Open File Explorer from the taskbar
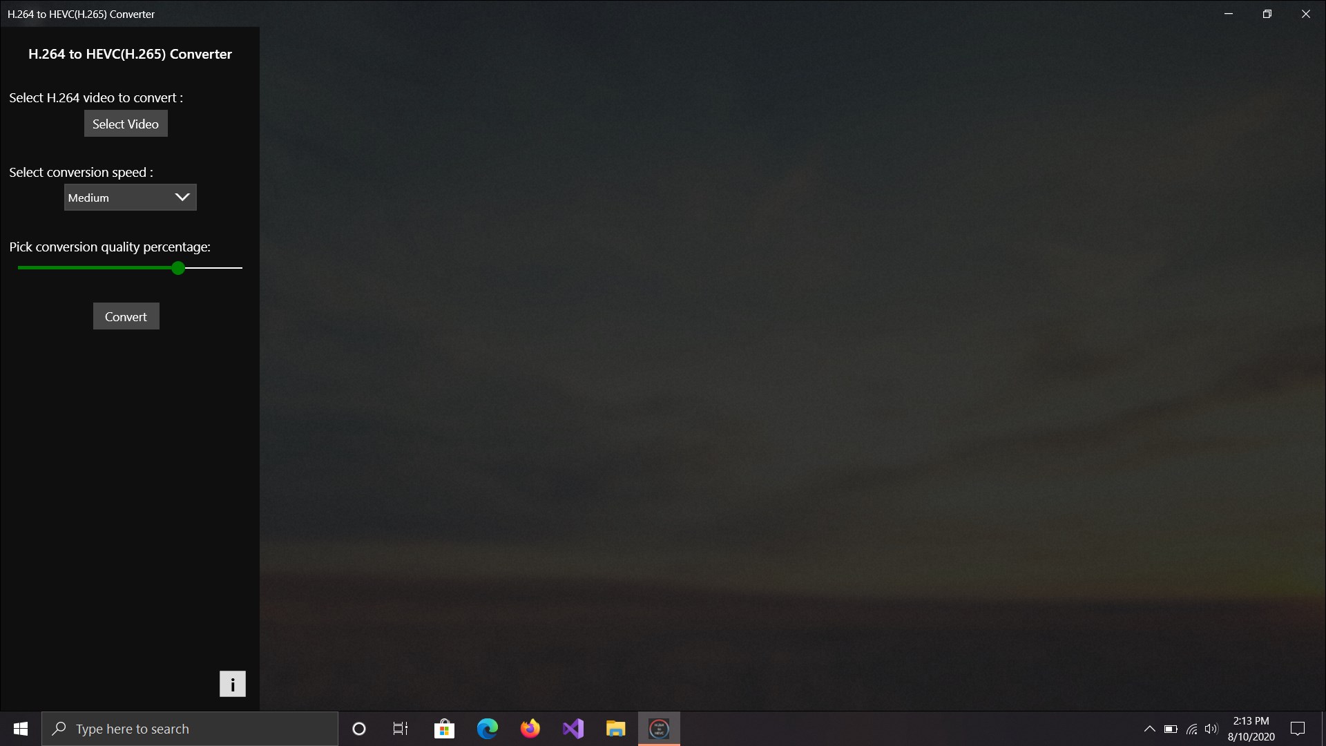This screenshot has height=746, width=1326. [616, 729]
